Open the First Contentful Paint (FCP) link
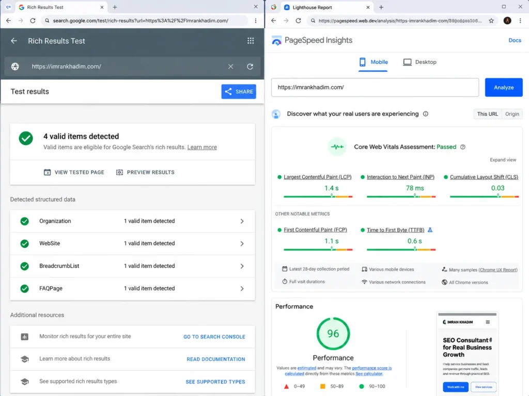The image size is (529, 396). pyautogui.click(x=315, y=230)
